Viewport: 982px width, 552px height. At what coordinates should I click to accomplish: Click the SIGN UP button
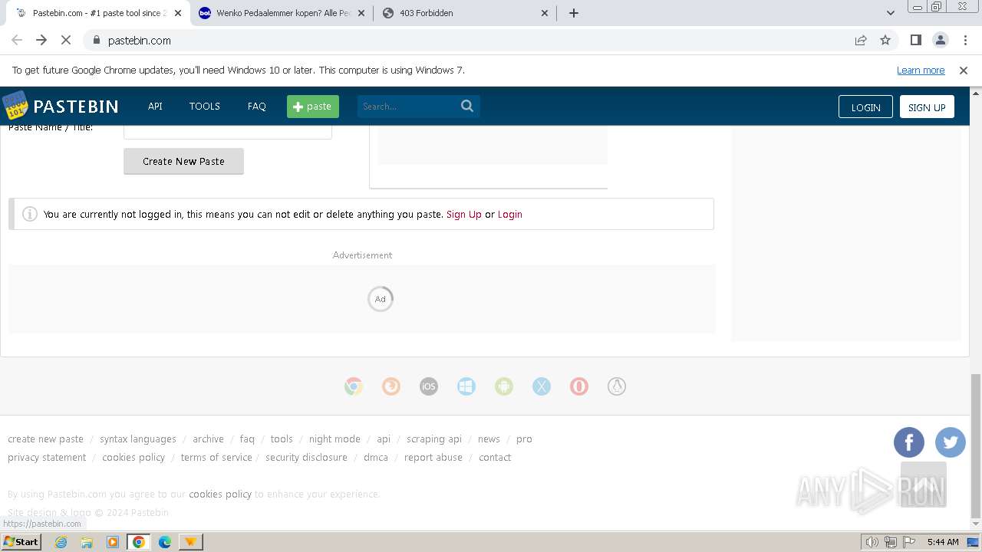point(927,107)
